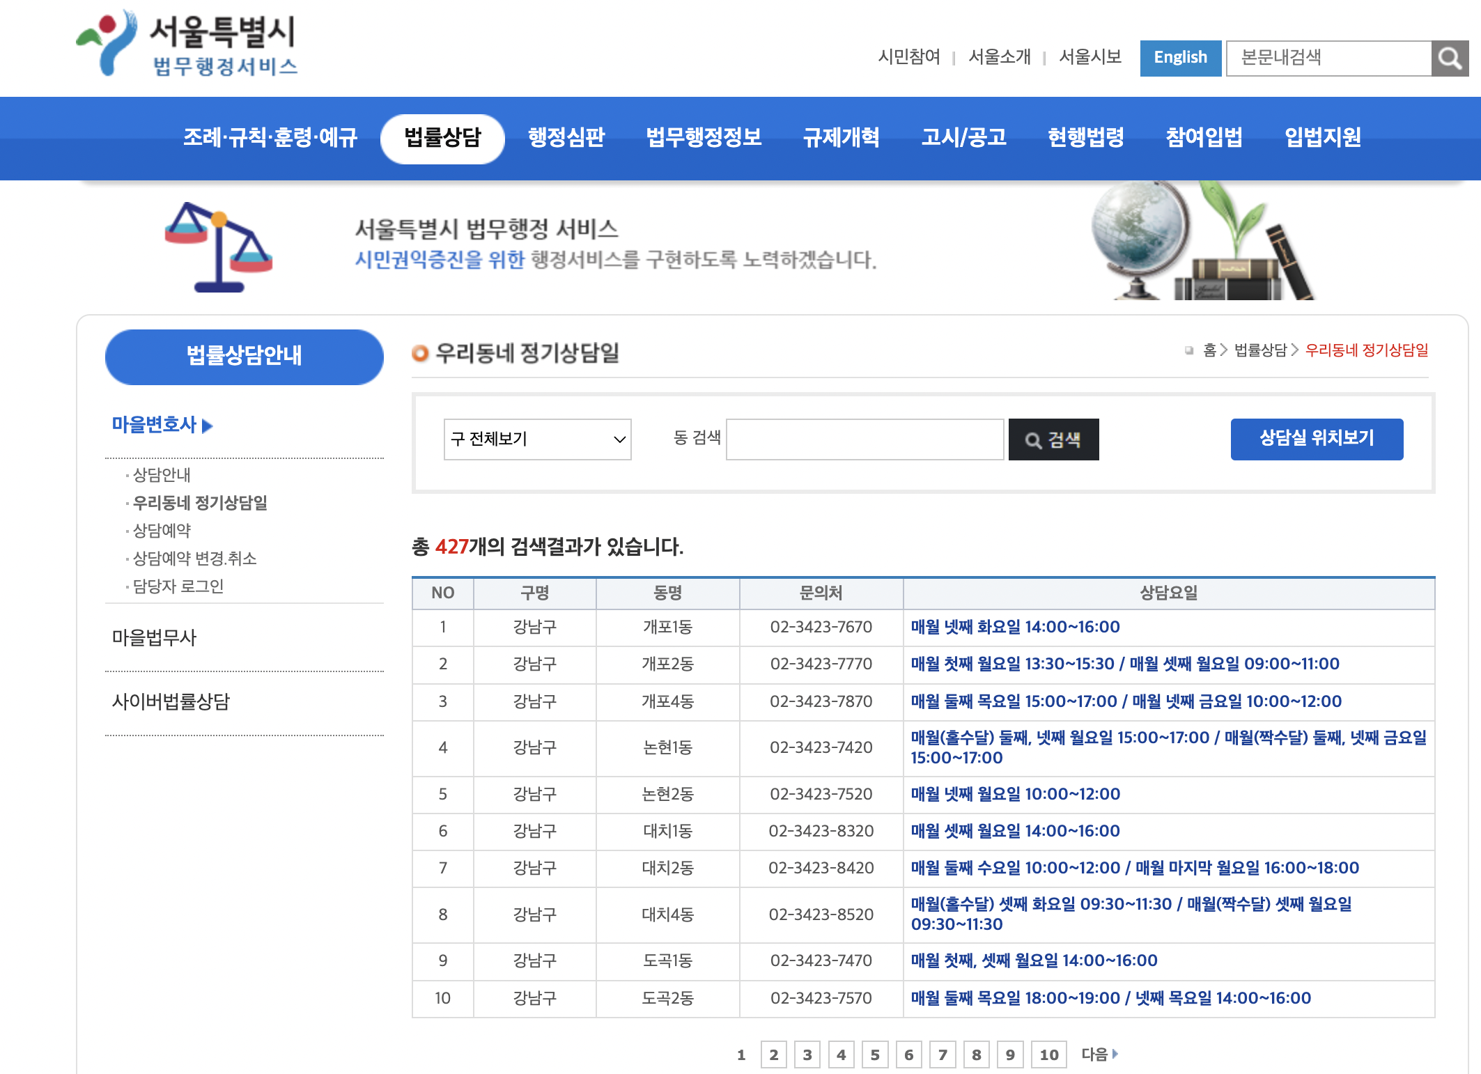Go to page 7

[943, 1054]
